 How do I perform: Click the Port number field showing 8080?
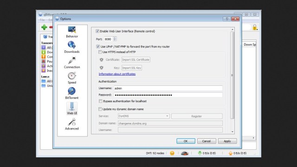tap(108, 39)
